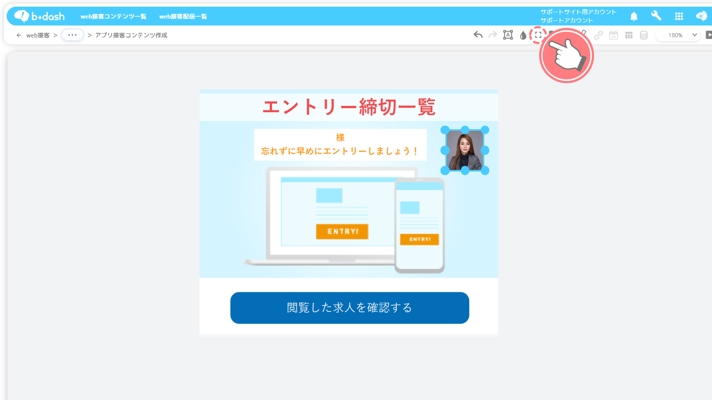Open the apps grid menu
Image resolution: width=712 pixels, height=400 pixels.
tap(679, 16)
